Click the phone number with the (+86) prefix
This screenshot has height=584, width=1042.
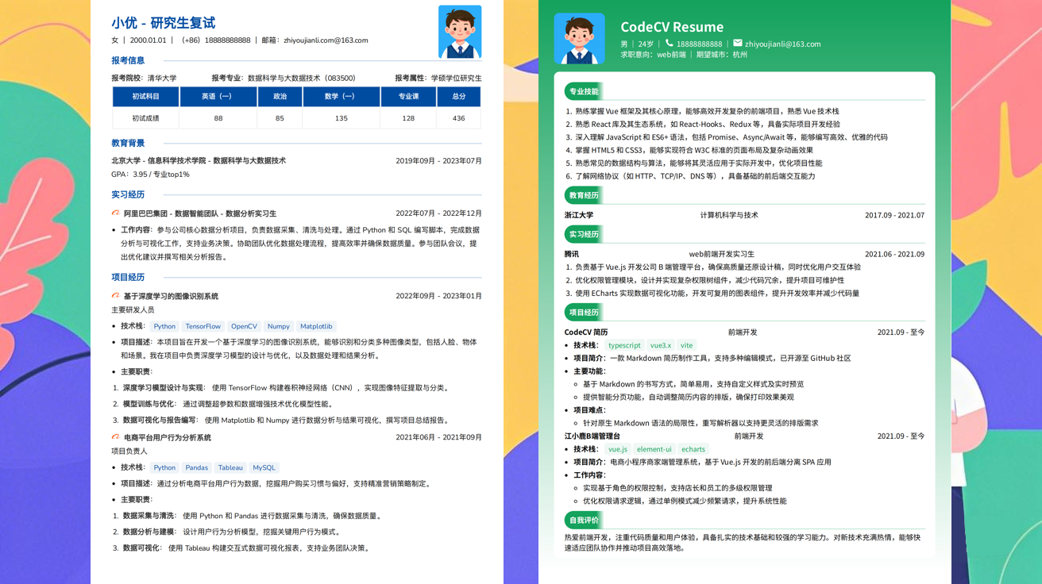[x=216, y=40]
